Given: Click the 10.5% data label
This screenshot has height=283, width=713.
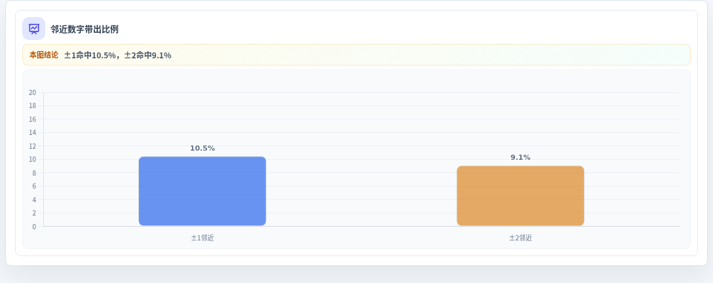Looking at the screenshot, I should [x=202, y=149].
